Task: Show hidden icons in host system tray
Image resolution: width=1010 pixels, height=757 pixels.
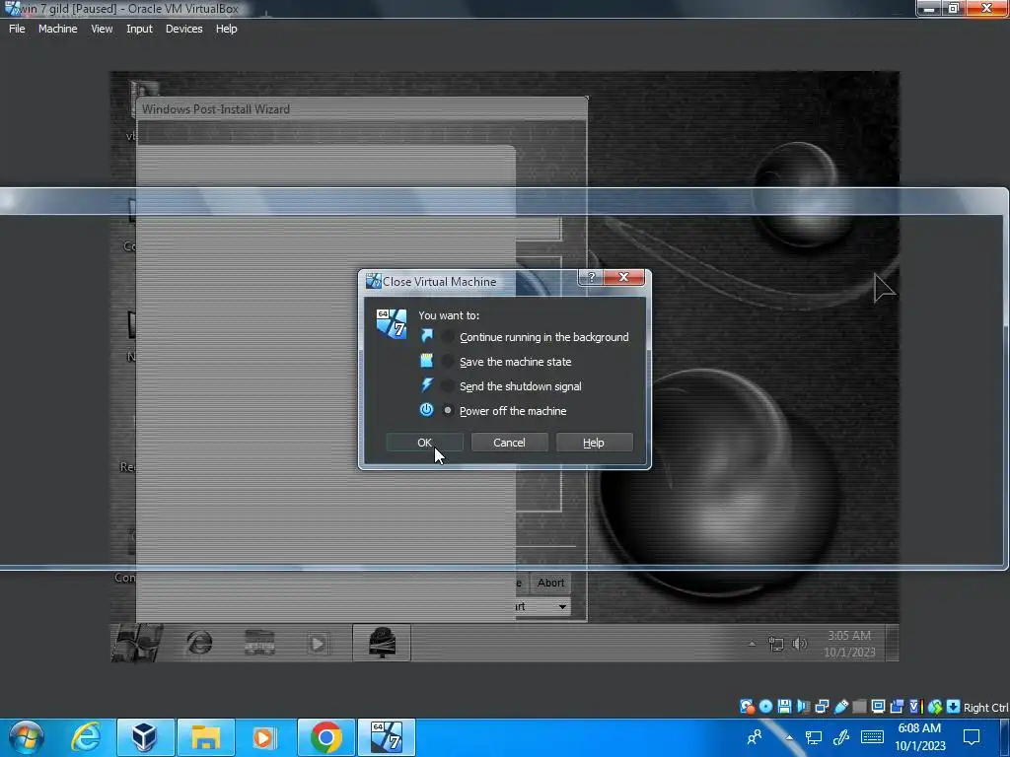Action: click(x=789, y=737)
